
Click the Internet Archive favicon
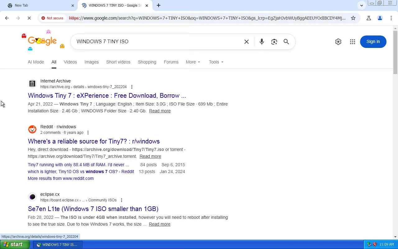[x=32, y=84]
